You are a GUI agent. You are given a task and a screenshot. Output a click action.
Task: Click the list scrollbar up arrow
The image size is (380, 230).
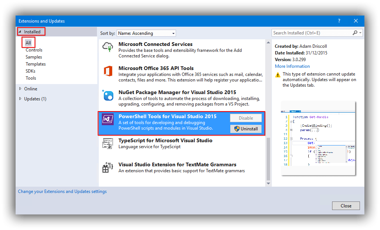pyautogui.click(x=268, y=43)
